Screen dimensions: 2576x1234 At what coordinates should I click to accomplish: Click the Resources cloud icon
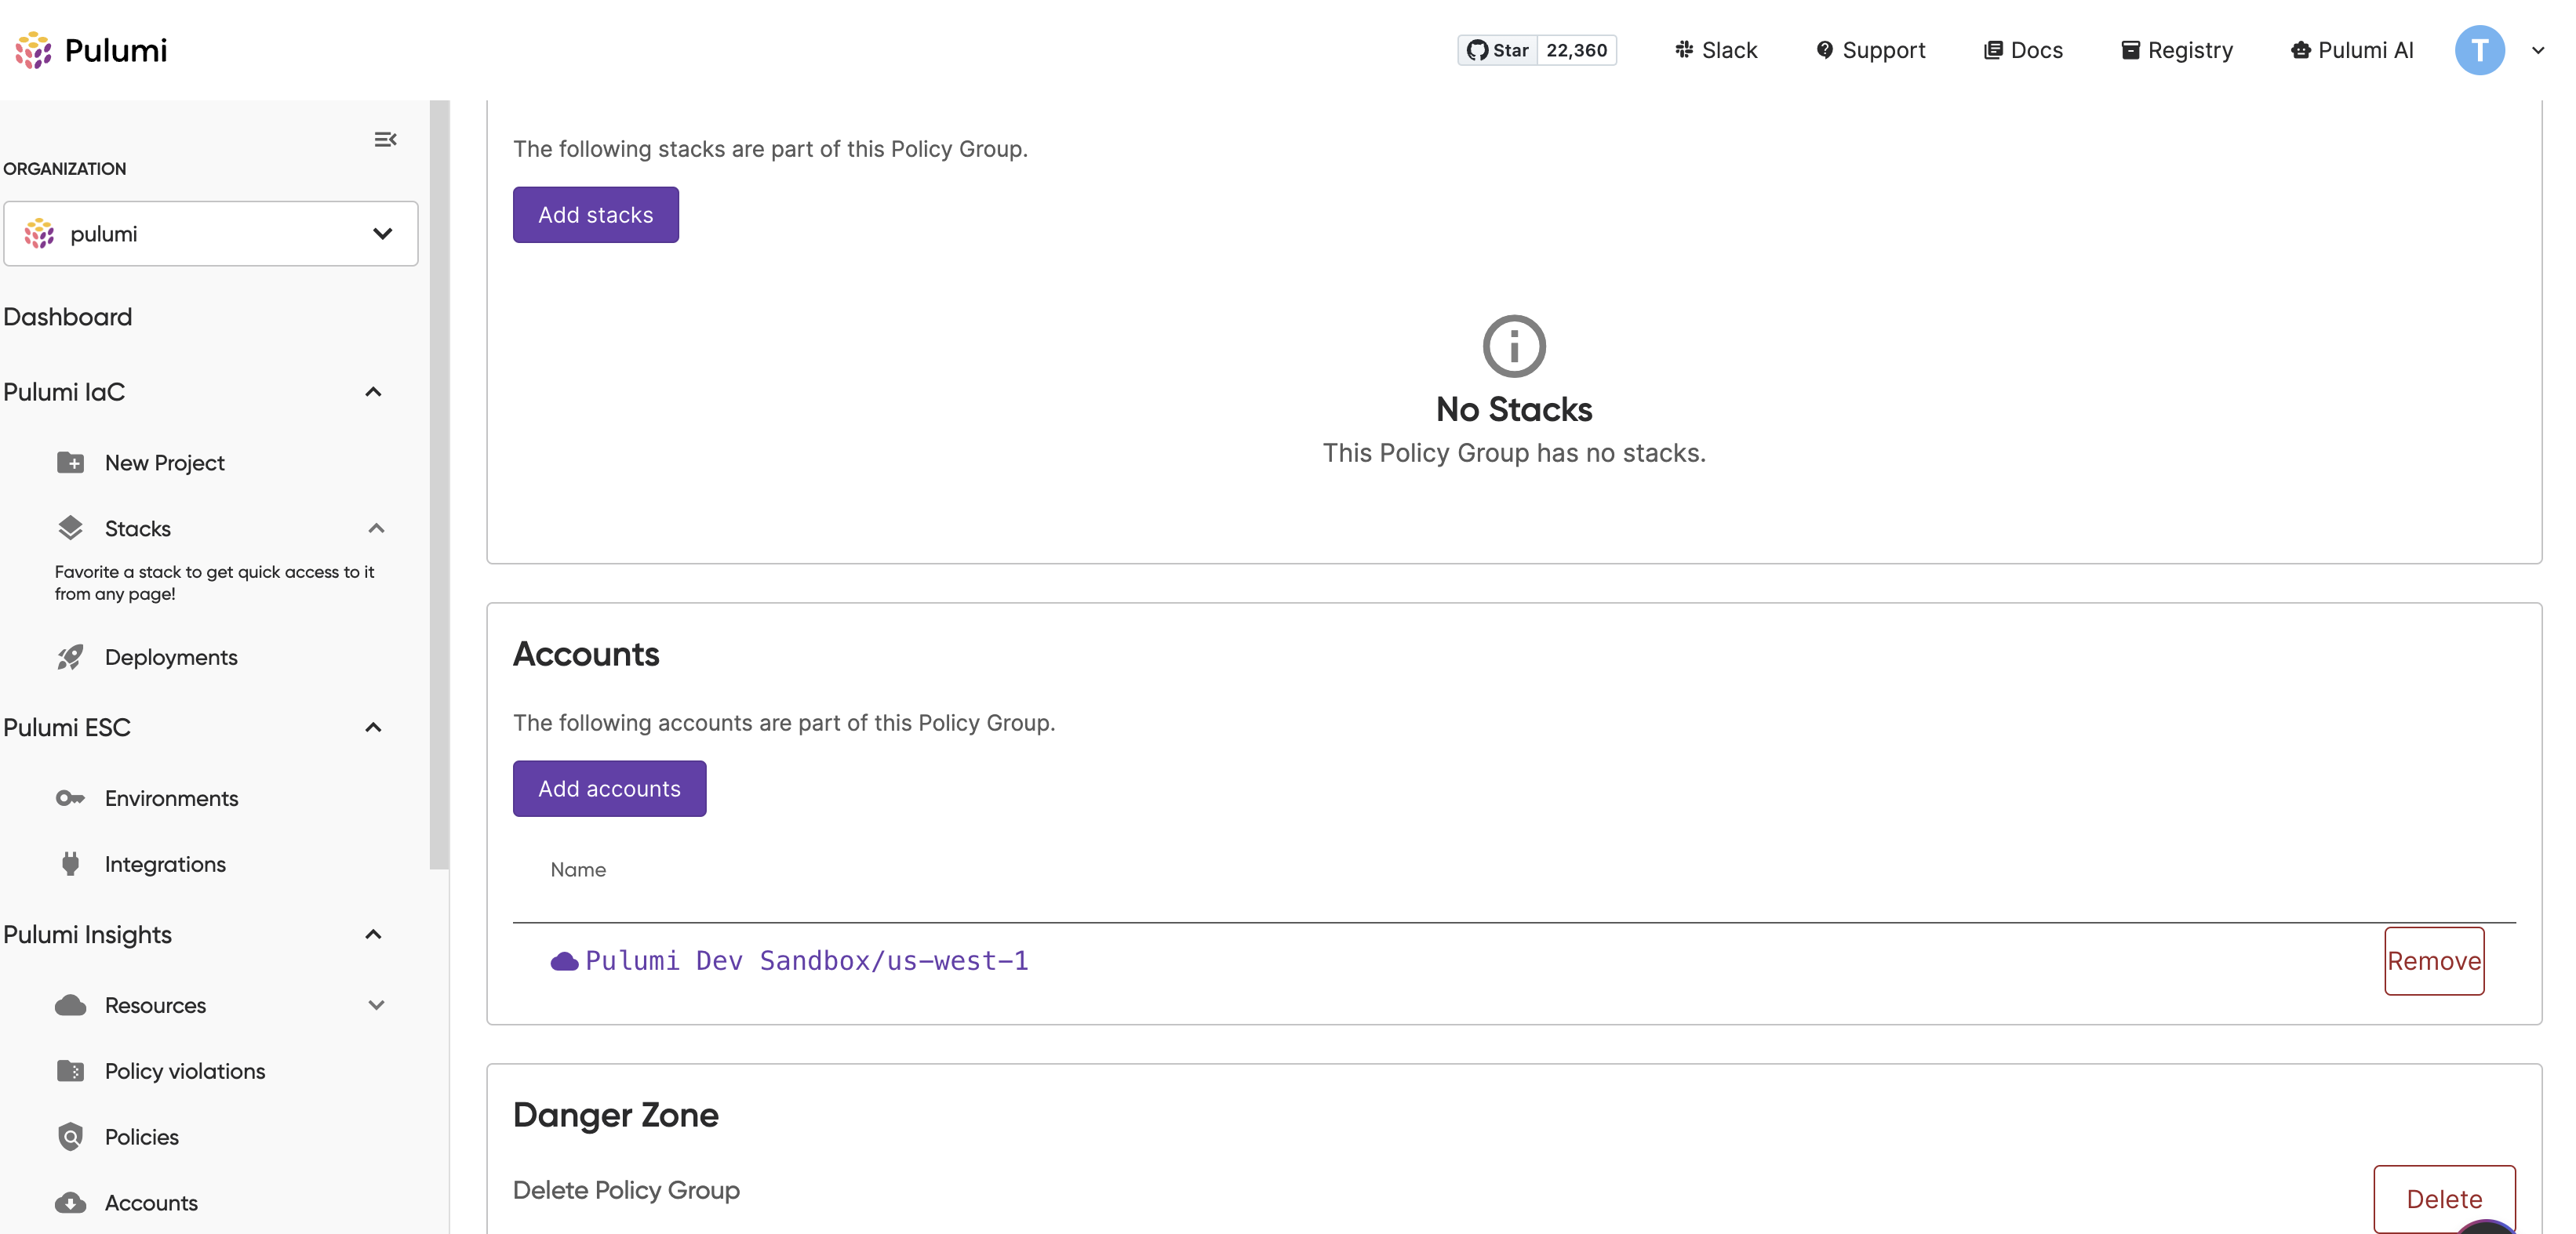[x=70, y=1004]
